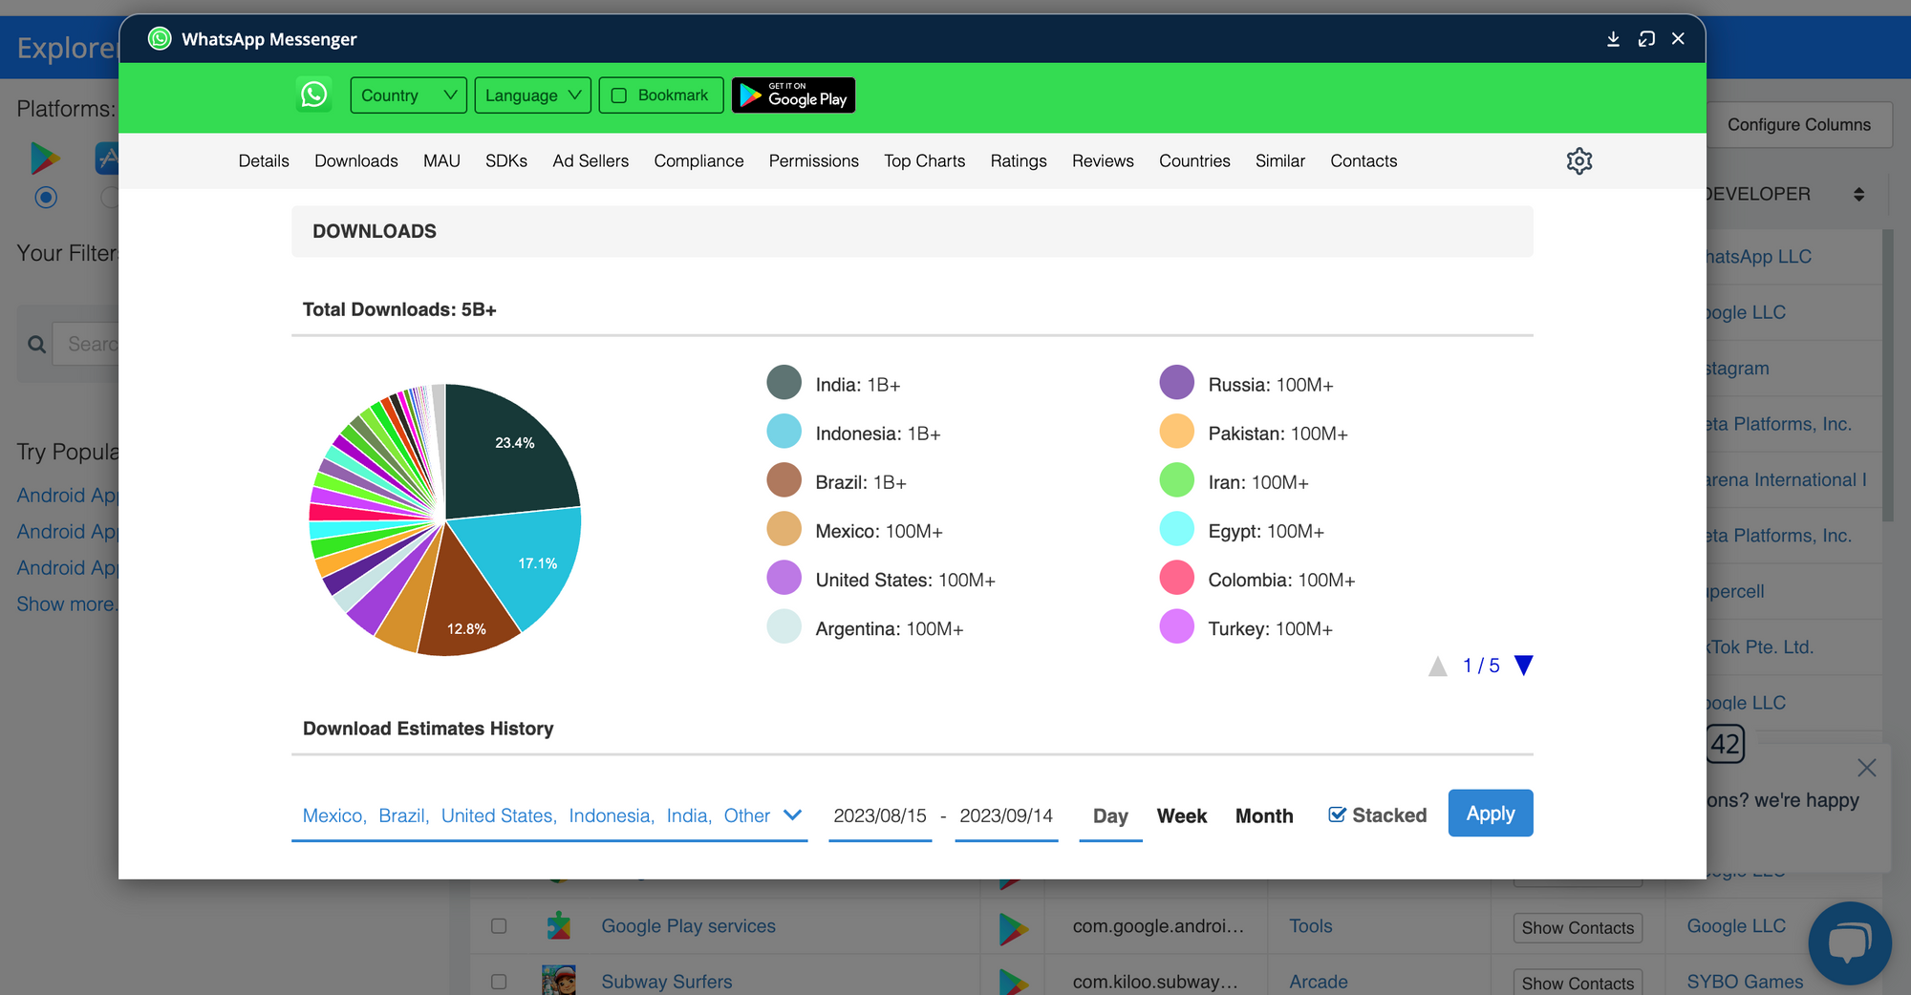Expand the WhatsApp modal to full screen
Screen dimensions: 1911x995
(1646, 39)
